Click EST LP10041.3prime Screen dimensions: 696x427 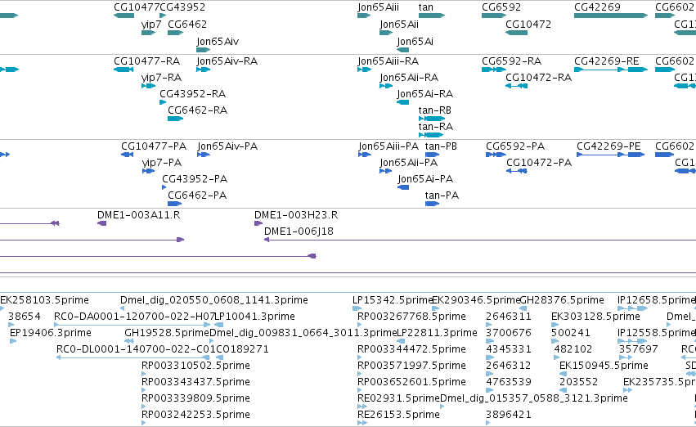[255, 317]
